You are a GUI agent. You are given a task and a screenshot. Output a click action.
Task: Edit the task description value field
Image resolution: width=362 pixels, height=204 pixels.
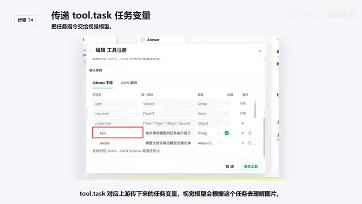(x=168, y=133)
